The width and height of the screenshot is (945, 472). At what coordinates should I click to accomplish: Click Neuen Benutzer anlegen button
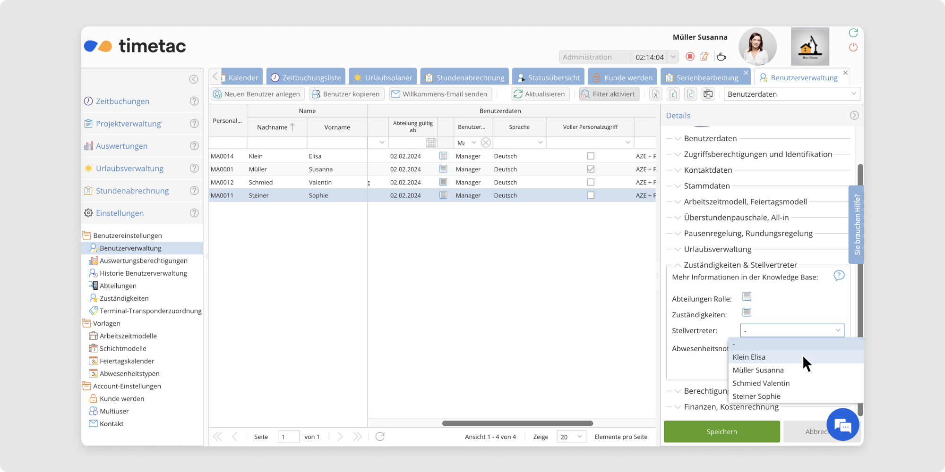tap(258, 94)
